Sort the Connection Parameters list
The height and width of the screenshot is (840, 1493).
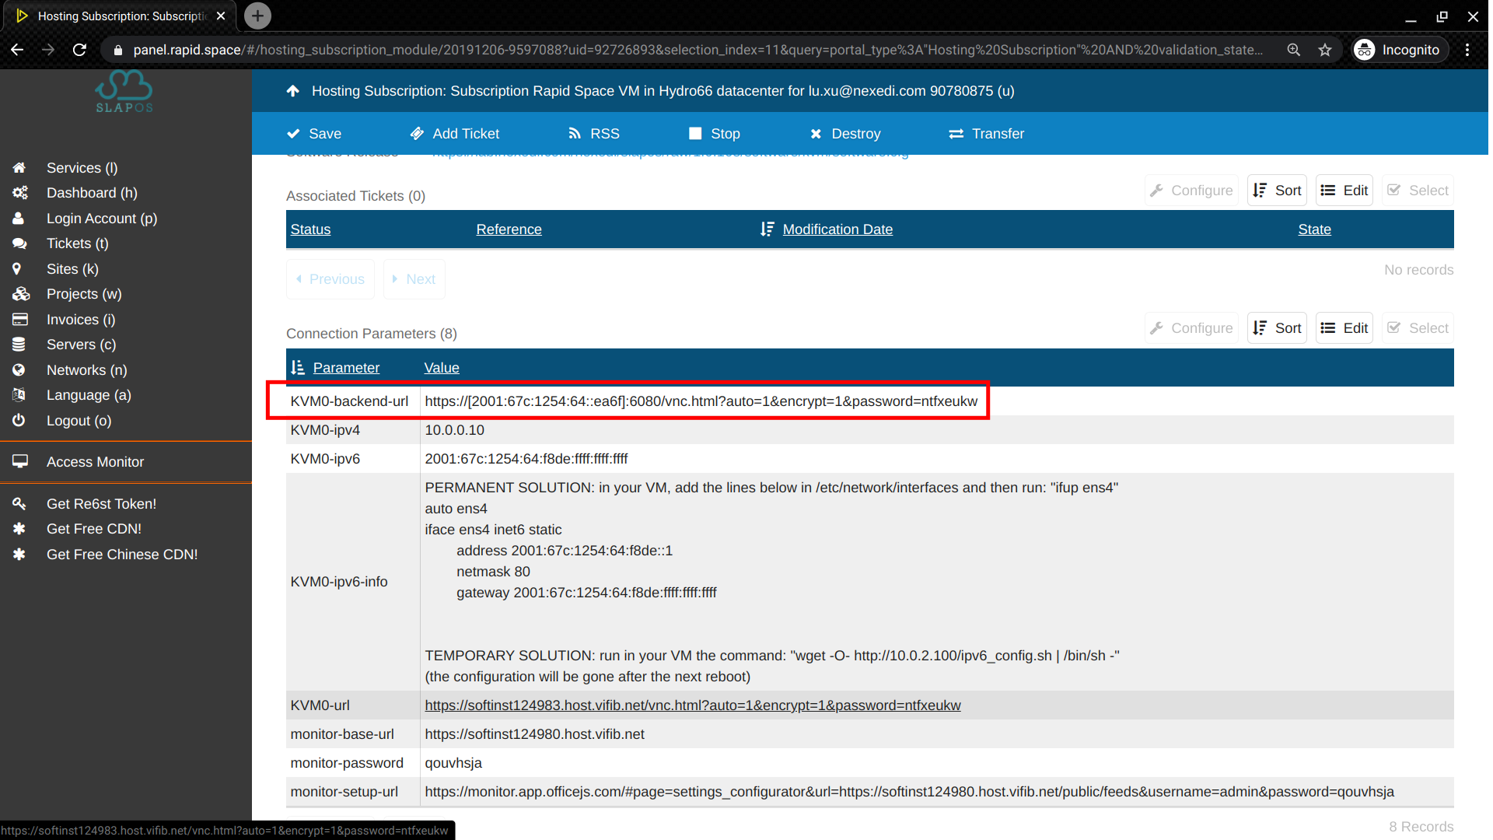[x=1277, y=328]
